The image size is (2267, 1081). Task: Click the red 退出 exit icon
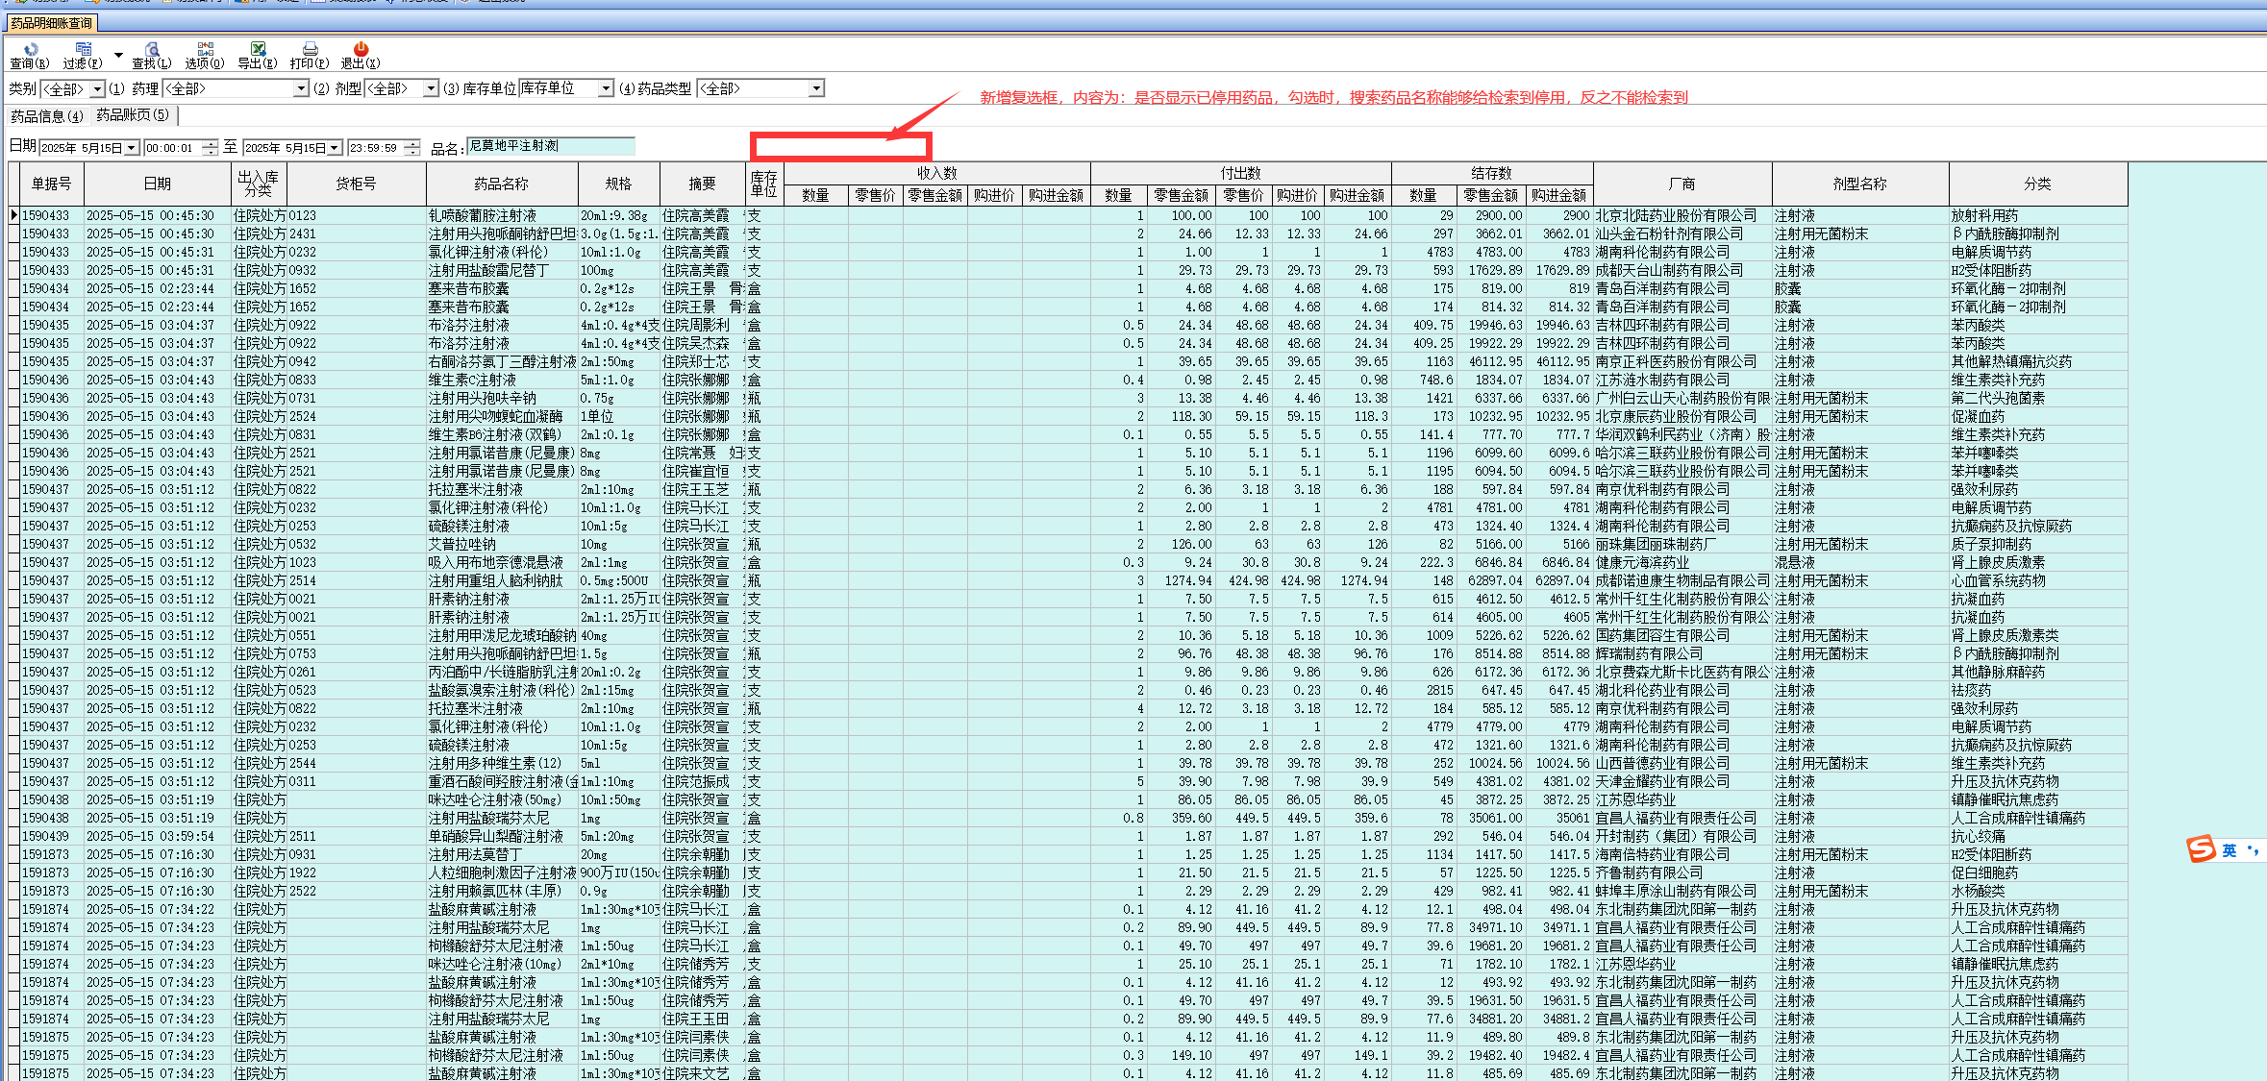[x=361, y=50]
